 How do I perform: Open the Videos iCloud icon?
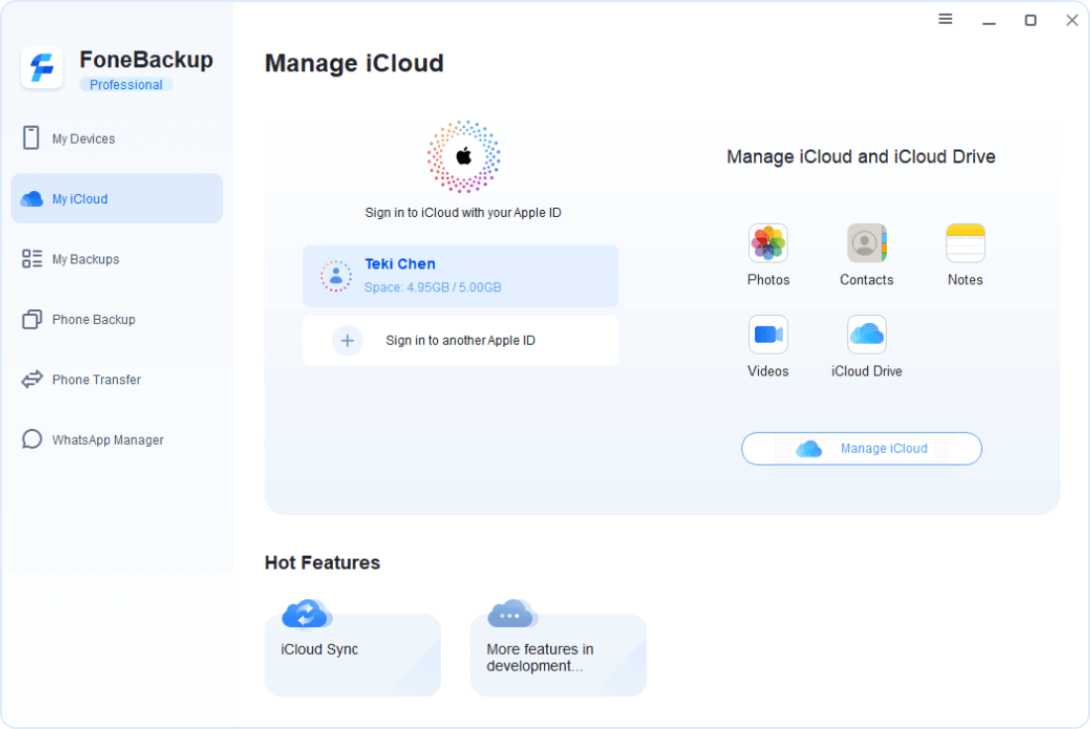coord(768,335)
